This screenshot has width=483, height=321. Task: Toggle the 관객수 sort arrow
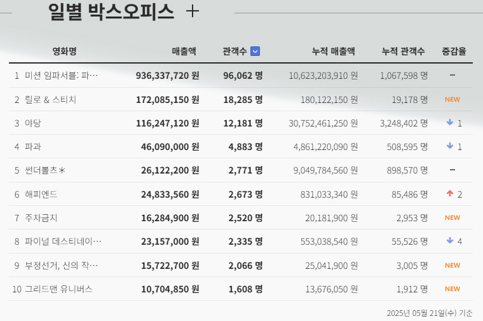255,51
